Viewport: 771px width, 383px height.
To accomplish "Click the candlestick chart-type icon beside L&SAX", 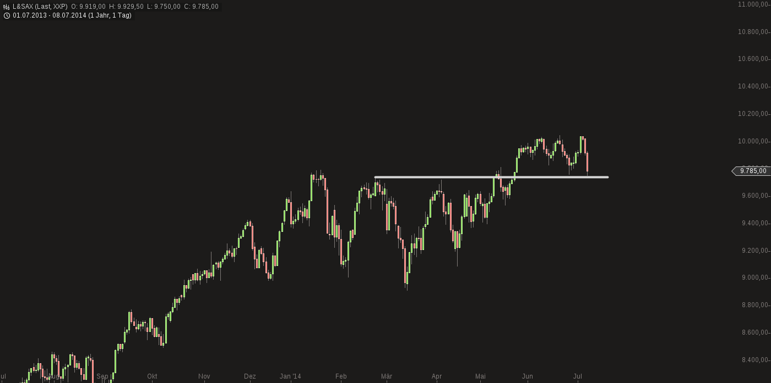I will [x=6, y=7].
